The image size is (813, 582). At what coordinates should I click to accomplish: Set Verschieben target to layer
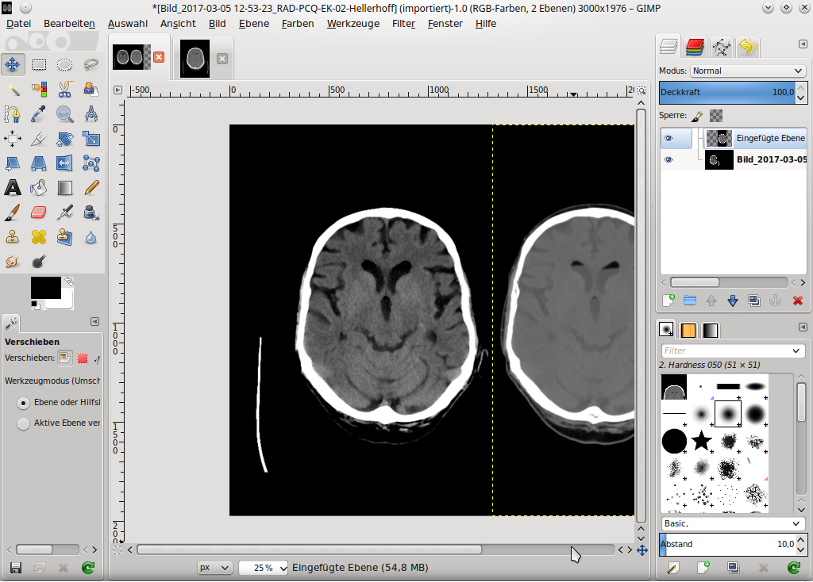64,358
